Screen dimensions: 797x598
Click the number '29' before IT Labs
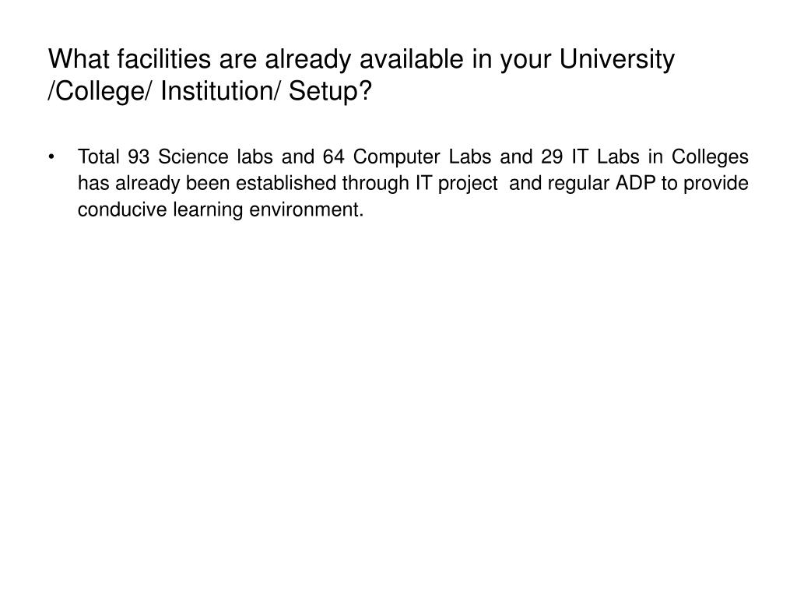pyautogui.click(x=552, y=157)
